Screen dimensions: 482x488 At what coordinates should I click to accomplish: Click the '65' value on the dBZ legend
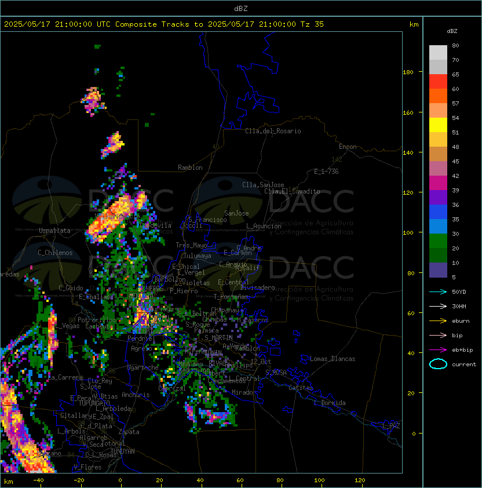(x=455, y=74)
